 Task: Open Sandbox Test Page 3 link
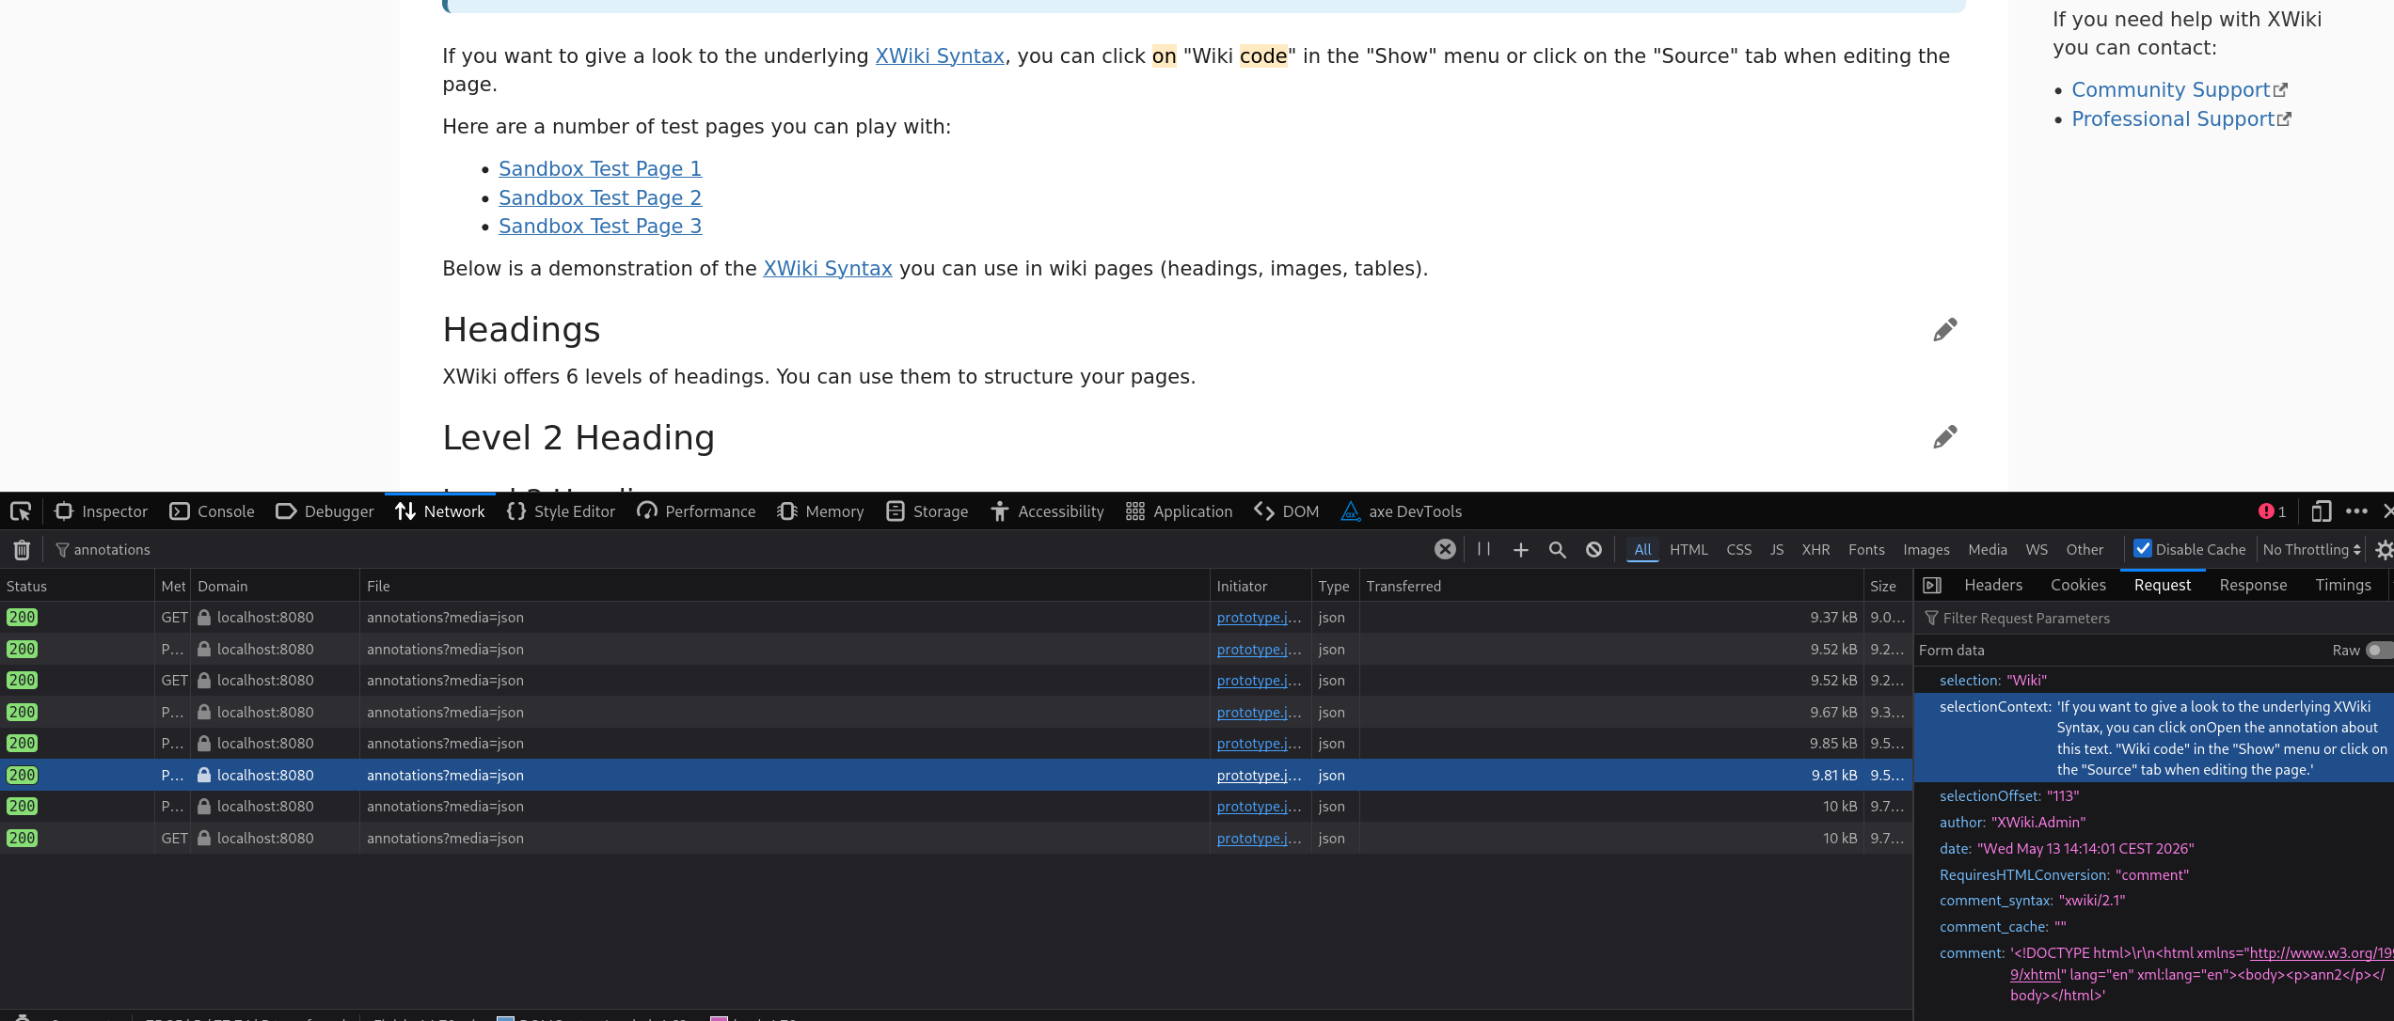pos(600,226)
